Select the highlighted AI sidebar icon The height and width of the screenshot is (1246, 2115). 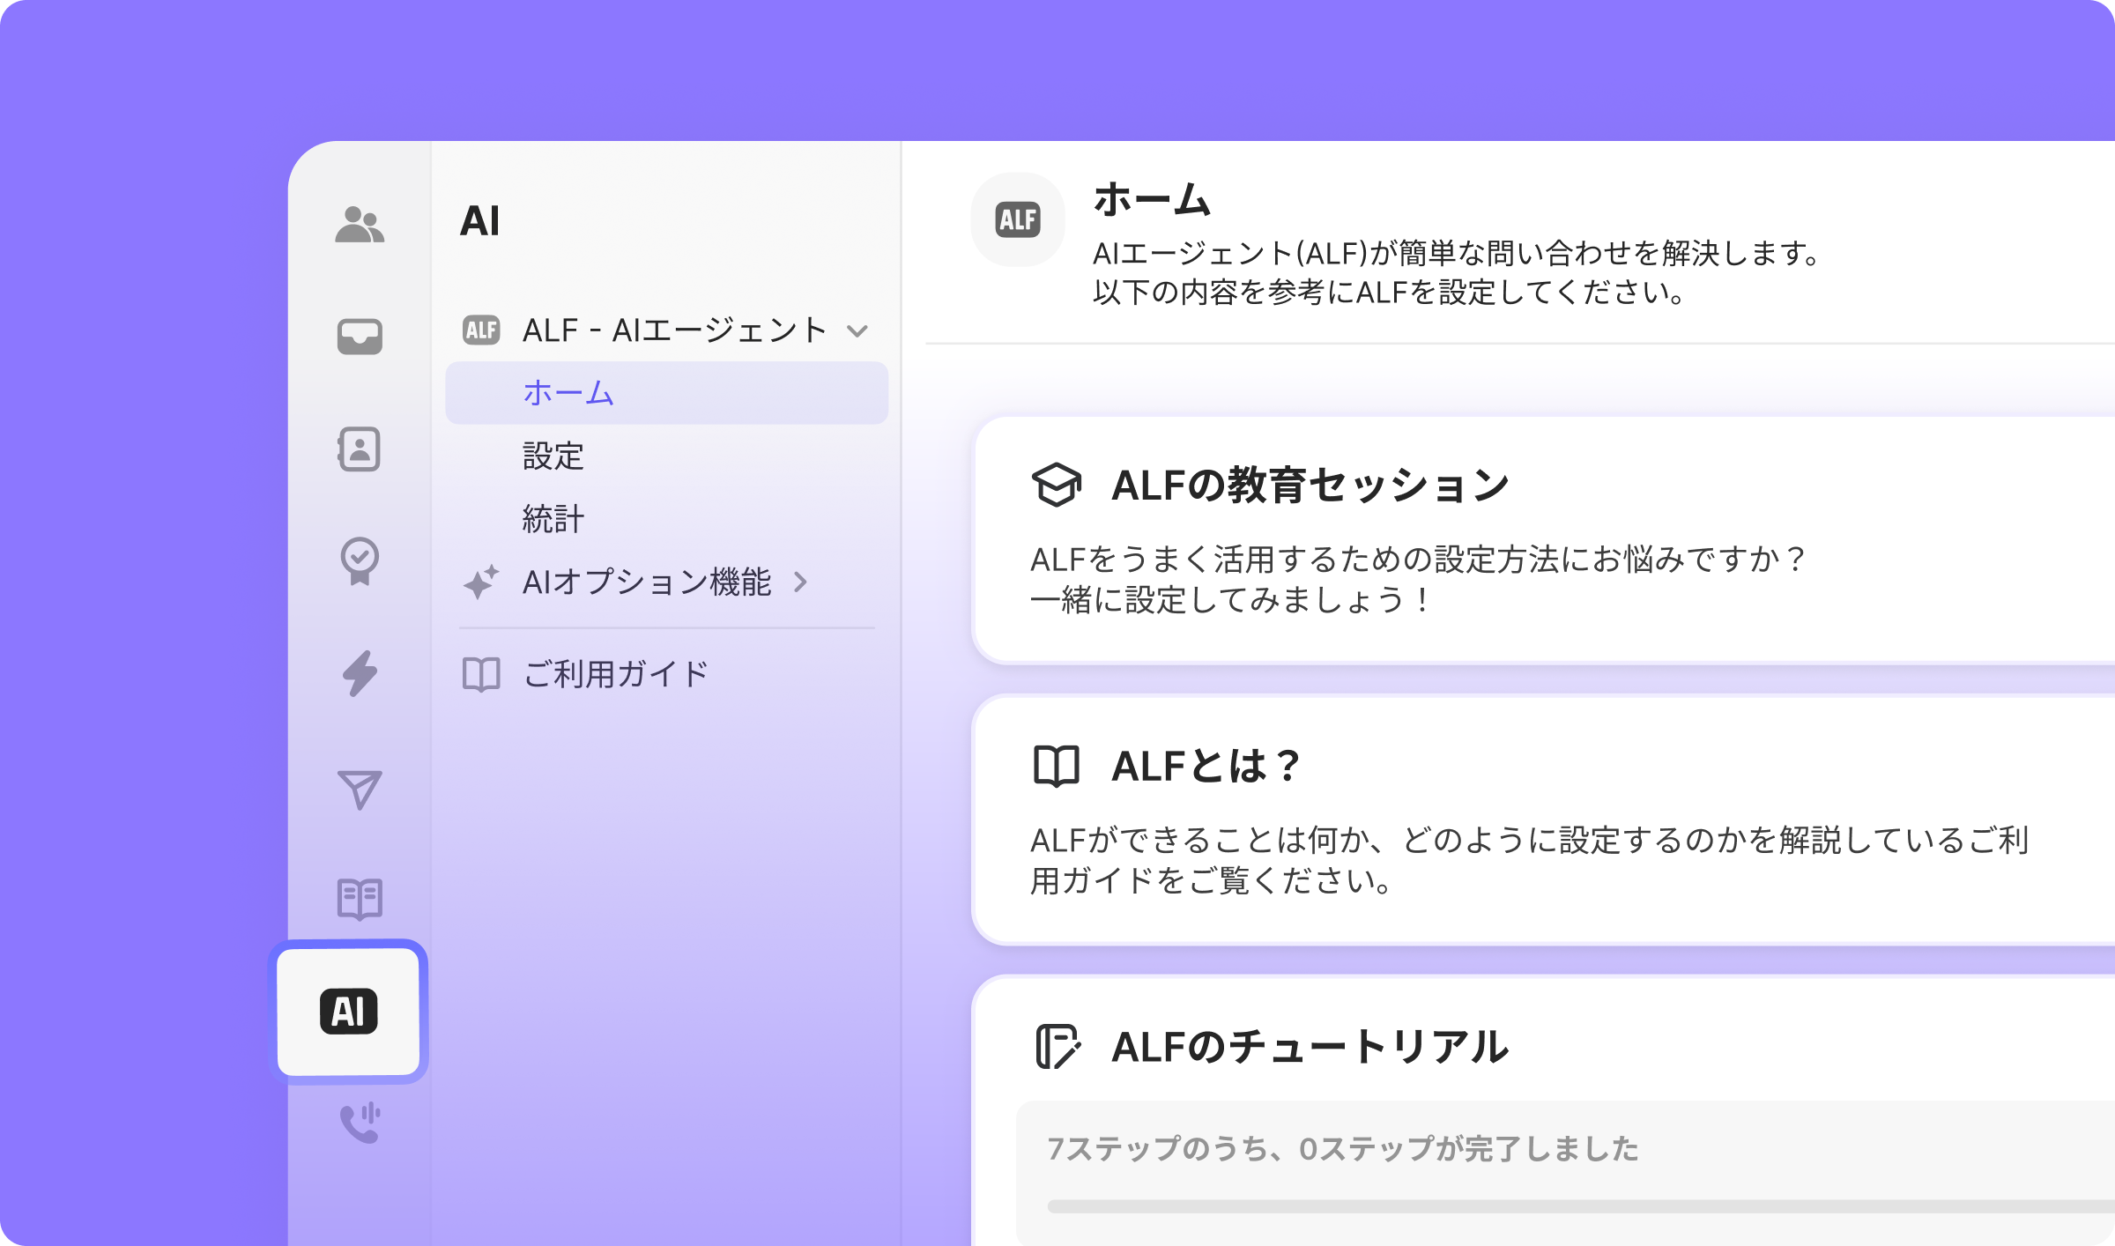pos(349,1012)
